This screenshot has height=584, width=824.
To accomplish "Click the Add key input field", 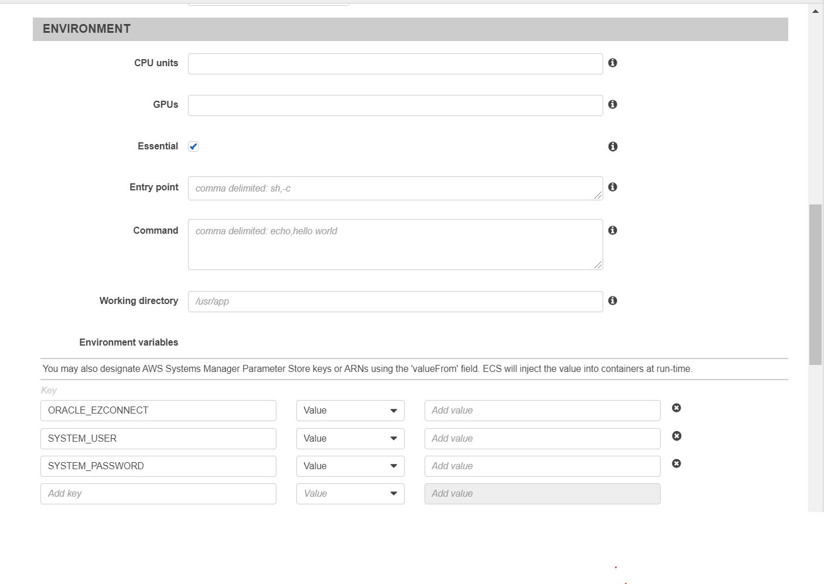I will click(158, 494).
